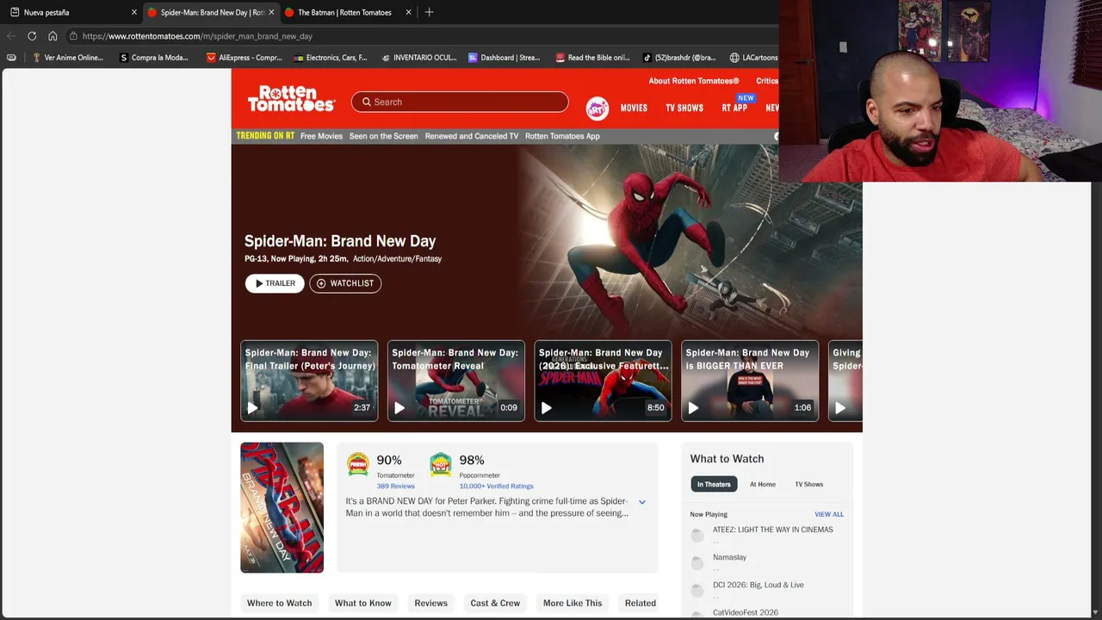1102x620 pixels.
Task: Click the Rotten Tomatoes logo
Action: [291, 99]
